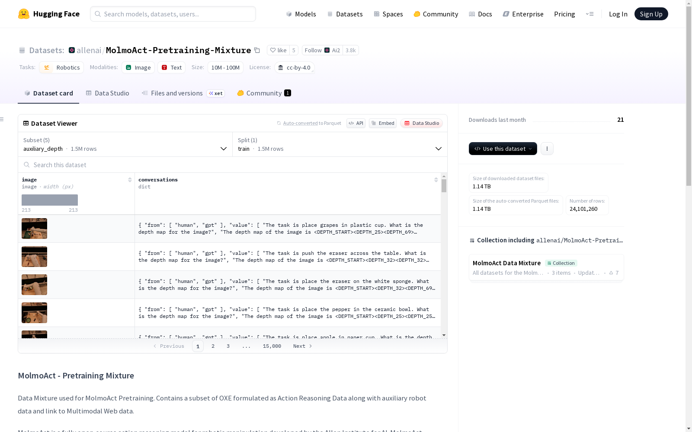Viewport: 692px width, 432px height.
Task: Click the Sign Up button
Action: click(651, 14)
